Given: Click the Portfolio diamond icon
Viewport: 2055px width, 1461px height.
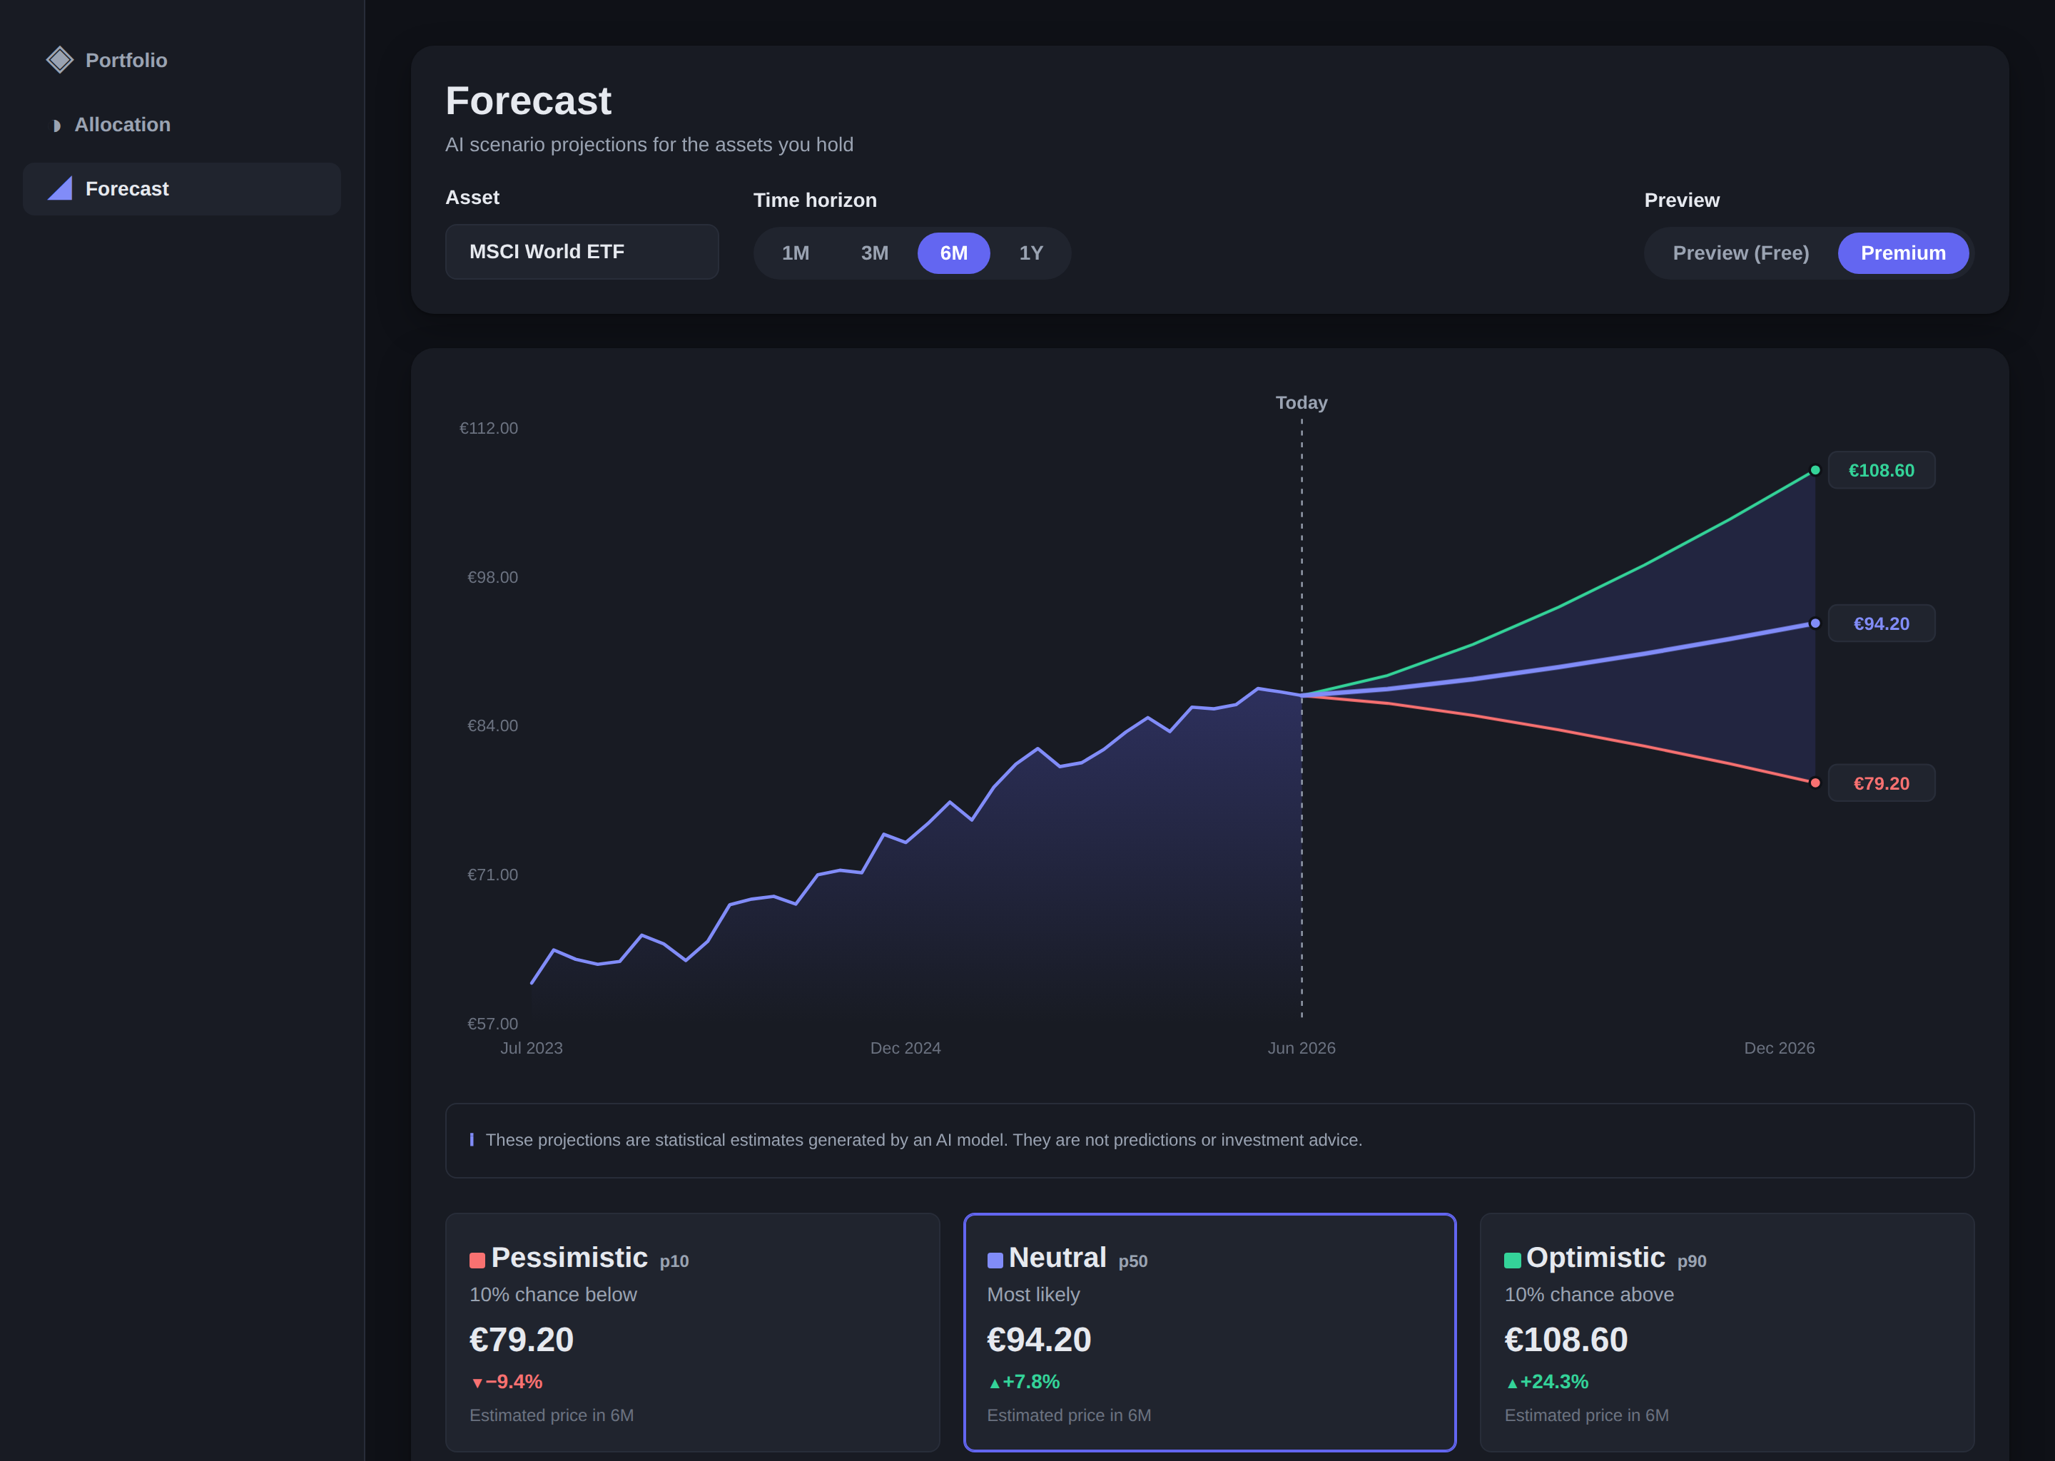Looking at the screenshot, I should tap(59, 60).
